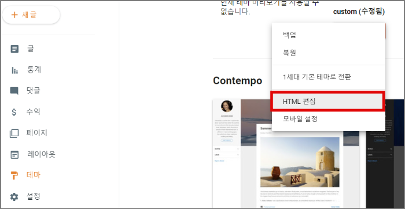Click the 새 글 (new post) button
405x209 pixels.
31,15
